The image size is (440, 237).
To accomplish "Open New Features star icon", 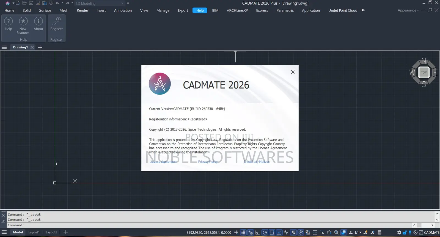I will pos(23,21).
